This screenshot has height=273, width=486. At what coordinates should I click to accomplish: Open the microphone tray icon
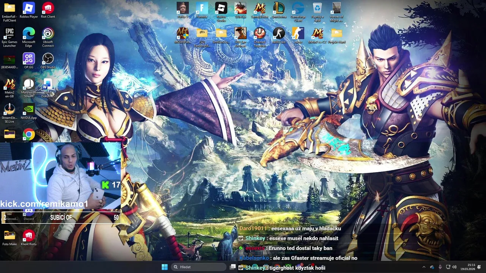point(440,267)
